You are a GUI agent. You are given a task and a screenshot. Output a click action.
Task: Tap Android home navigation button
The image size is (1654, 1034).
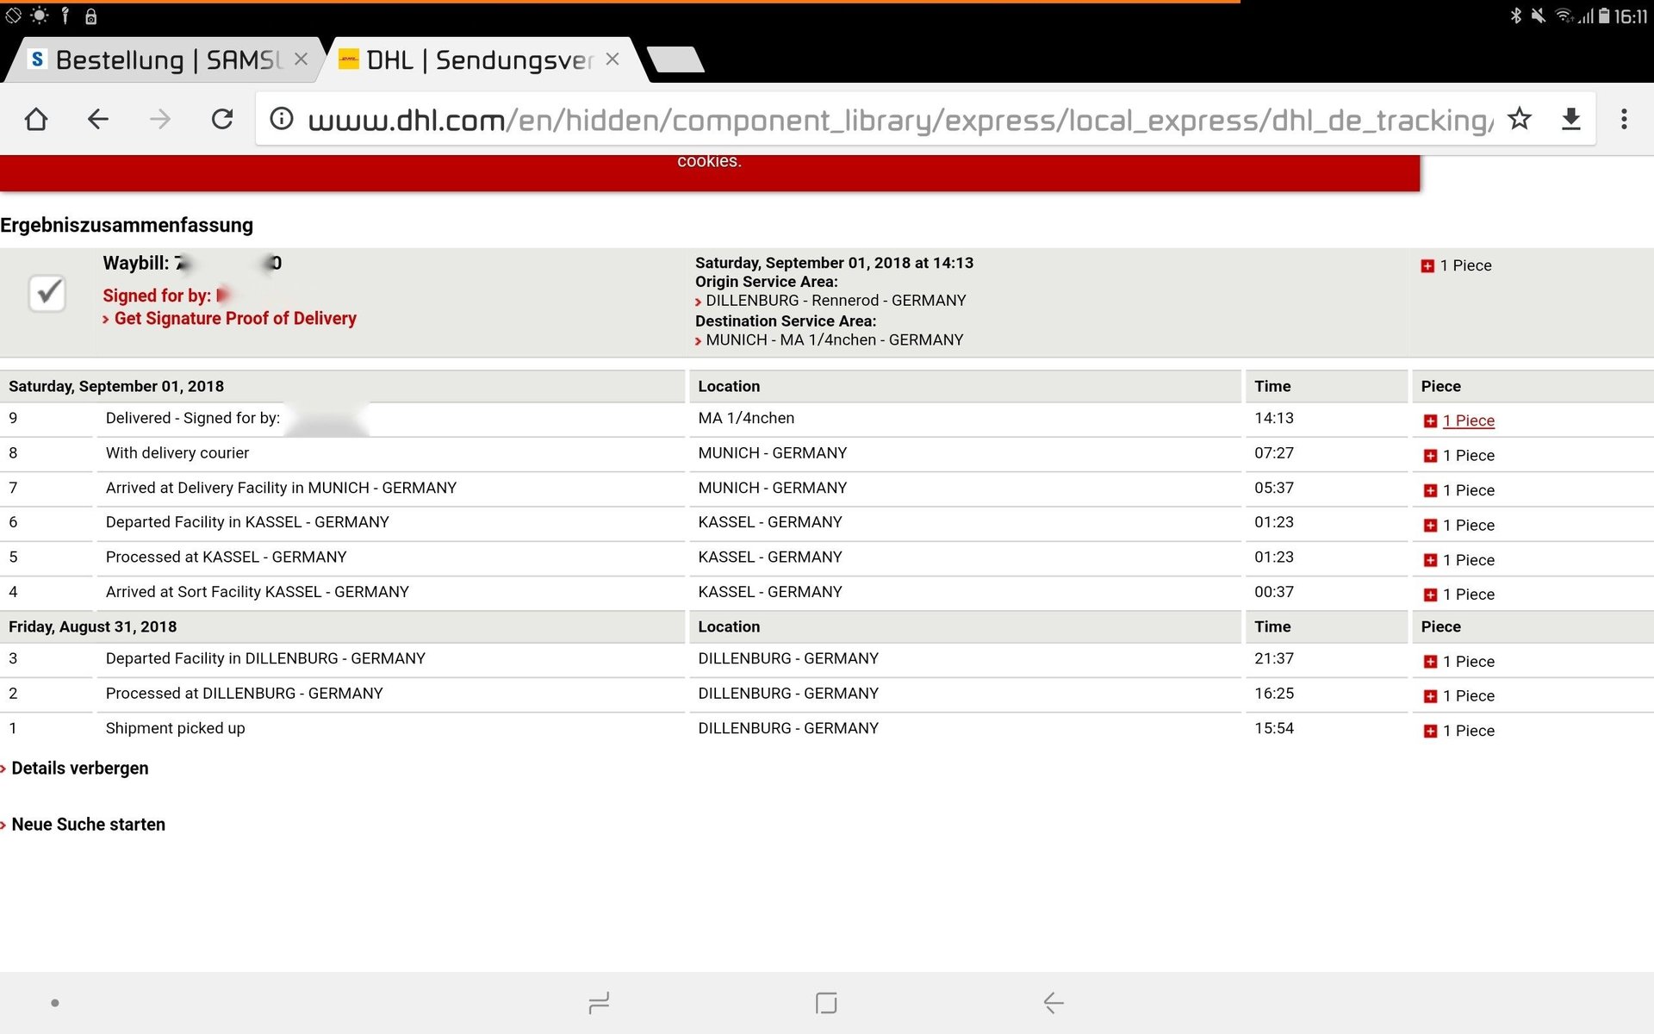(826, 1003)
